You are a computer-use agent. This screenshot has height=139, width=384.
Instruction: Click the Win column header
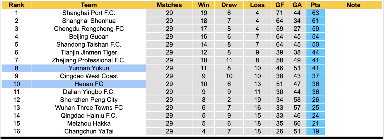(204, 5)
